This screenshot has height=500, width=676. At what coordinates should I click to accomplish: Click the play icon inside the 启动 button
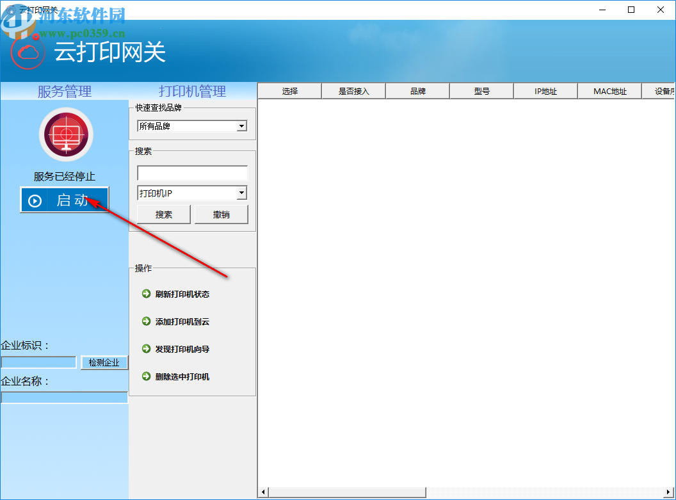[35, 200]
